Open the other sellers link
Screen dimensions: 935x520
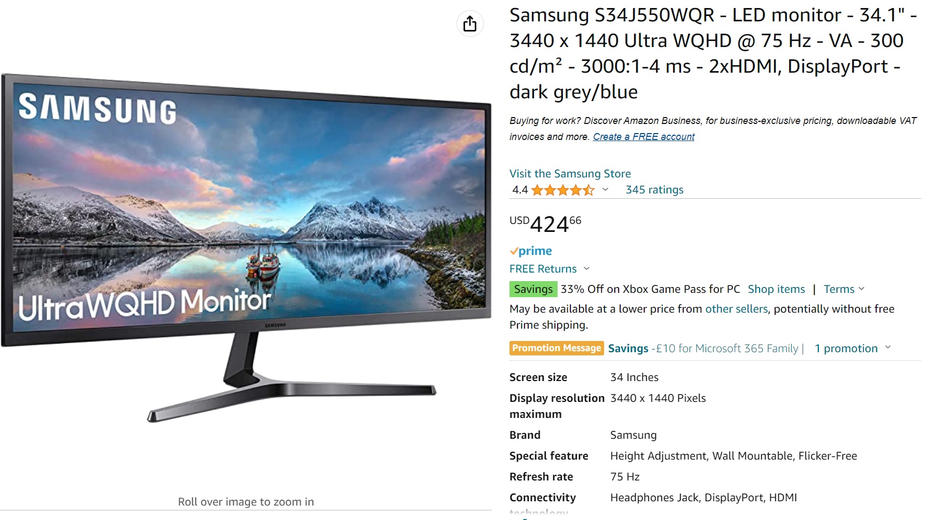coord(736,309)
